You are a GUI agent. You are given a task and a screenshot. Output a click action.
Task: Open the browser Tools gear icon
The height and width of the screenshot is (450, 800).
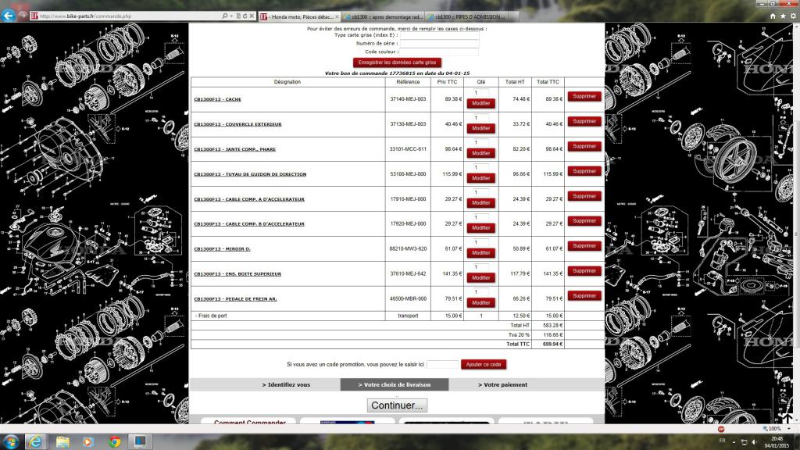point(793,16)
